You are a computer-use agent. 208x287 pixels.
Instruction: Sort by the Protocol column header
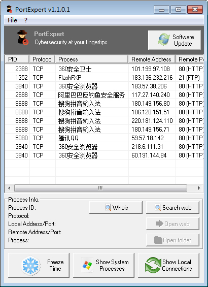[x=42, y=59]
